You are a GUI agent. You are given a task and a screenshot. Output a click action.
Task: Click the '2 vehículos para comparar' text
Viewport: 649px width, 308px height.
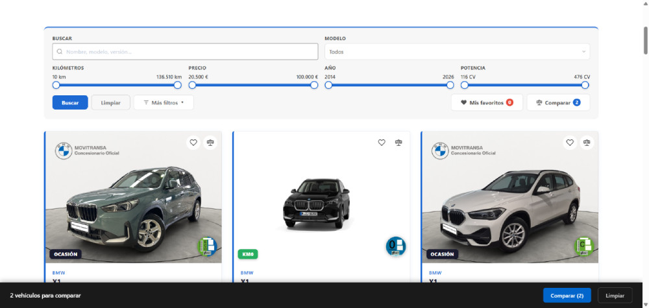45,296
